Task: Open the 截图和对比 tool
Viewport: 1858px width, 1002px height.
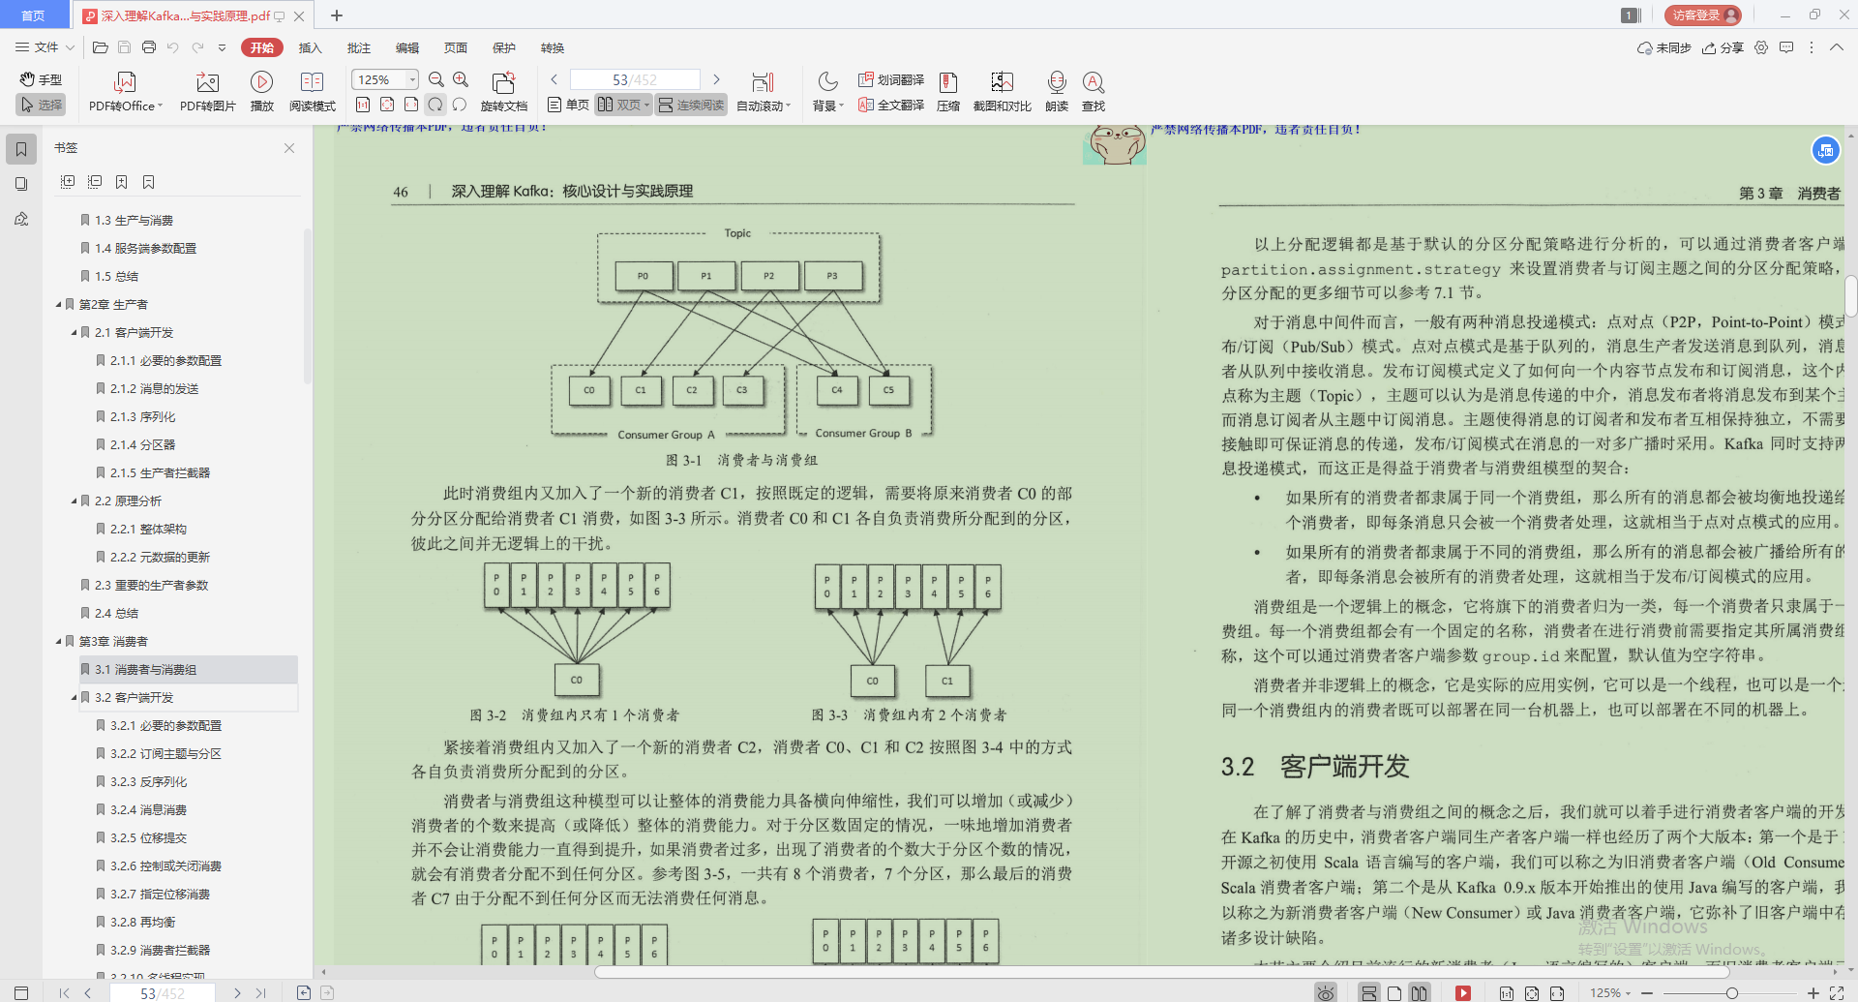Action: click(1002, 90)
